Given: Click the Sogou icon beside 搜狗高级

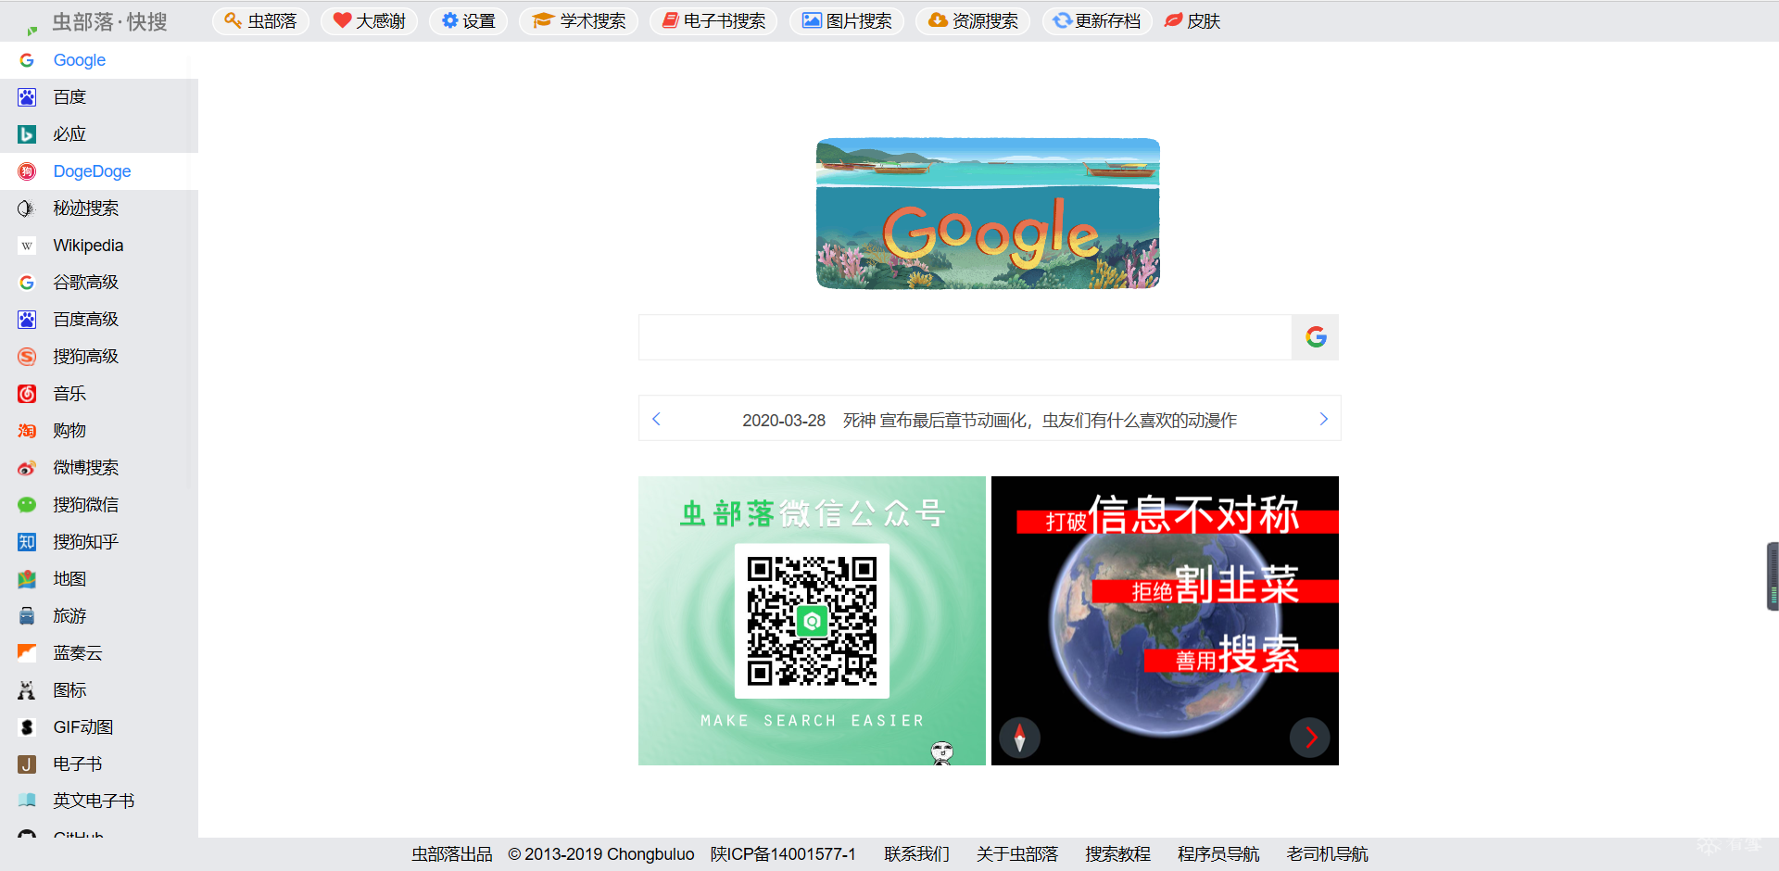Looking at the screenshot, I should (x=27, y=357).
